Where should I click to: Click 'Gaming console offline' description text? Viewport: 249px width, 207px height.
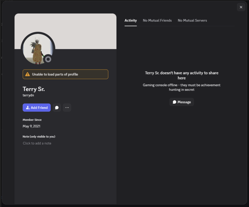(x=181, y=87)
